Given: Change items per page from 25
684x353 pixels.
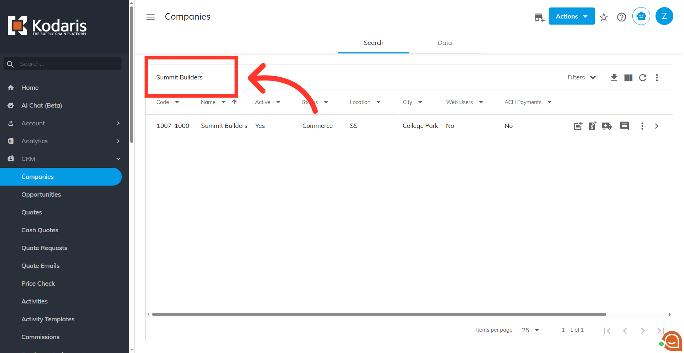Looking at the screenshot, I should 530,330.
